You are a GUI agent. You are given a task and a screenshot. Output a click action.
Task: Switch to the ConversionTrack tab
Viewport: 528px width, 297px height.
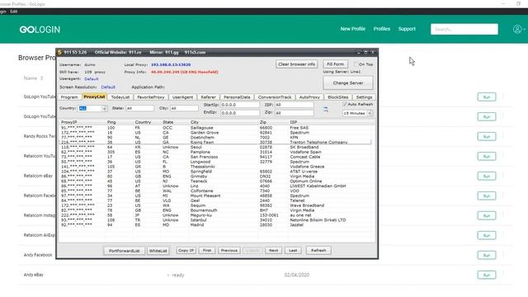(275, 97)
